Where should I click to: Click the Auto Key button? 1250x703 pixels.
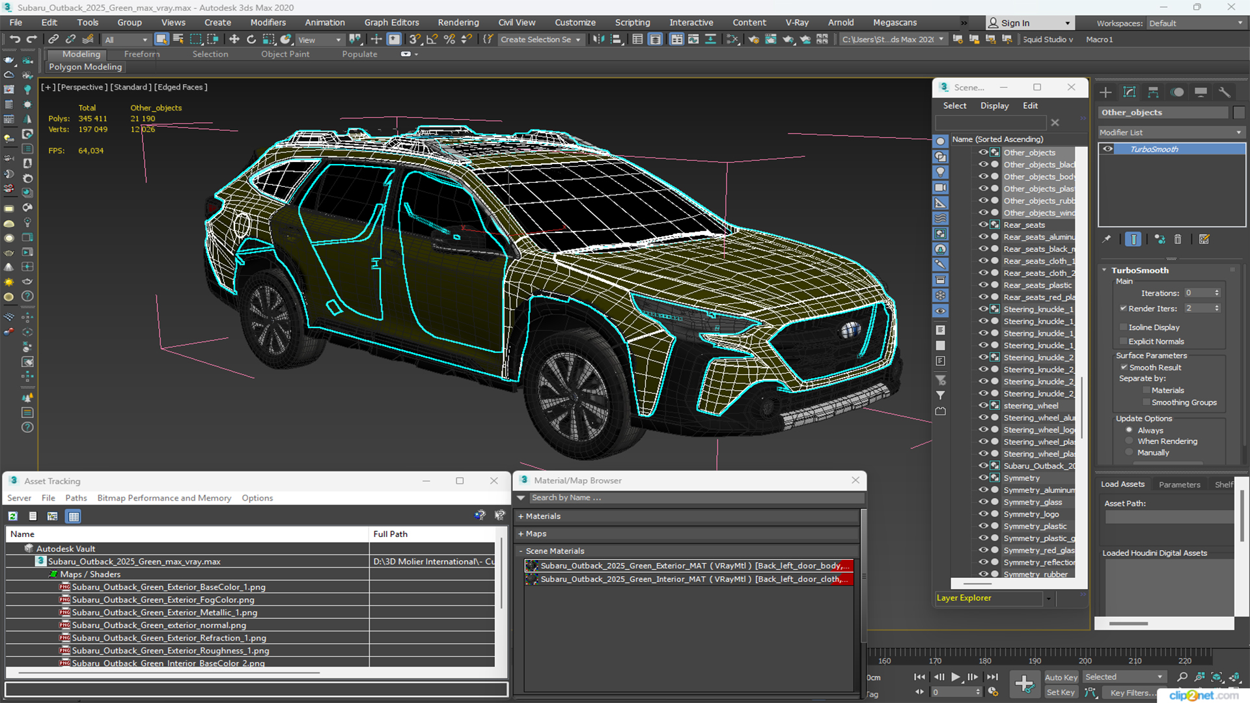1061,678
